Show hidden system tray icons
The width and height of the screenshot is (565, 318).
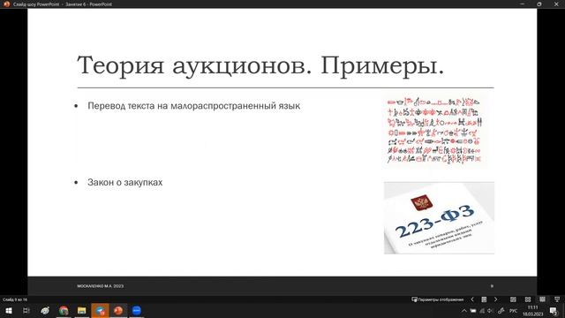(464, 311)
